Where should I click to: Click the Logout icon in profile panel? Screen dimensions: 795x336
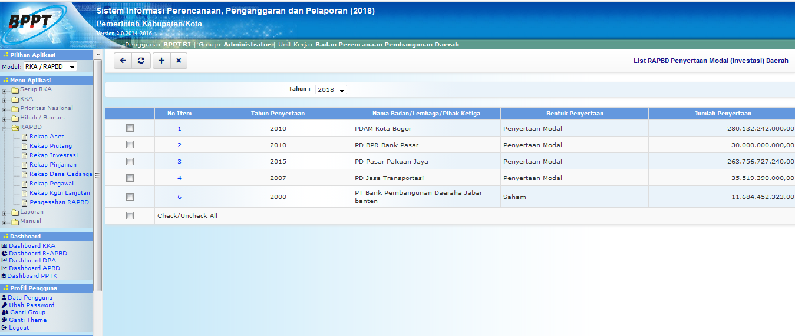click(4, 328)
